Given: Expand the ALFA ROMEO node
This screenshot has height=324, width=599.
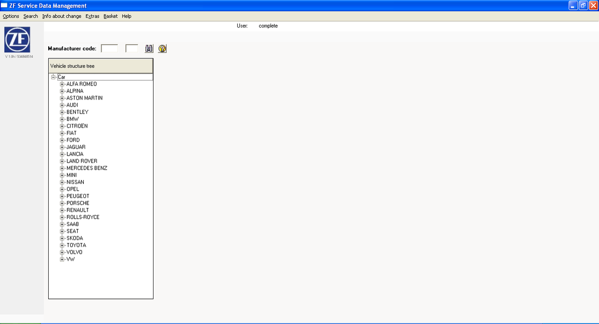Looking at the screenshot, I should (62, 84).
